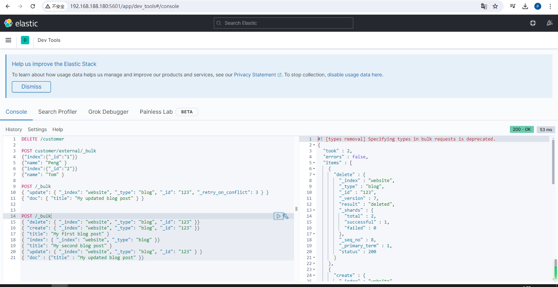
Task: Click Help us improve the Elastic Stack heading
Action: [54, 64]
